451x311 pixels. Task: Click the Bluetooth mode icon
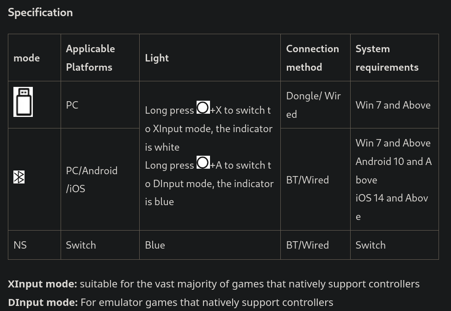pyautogui.click(x=19, y=177)
